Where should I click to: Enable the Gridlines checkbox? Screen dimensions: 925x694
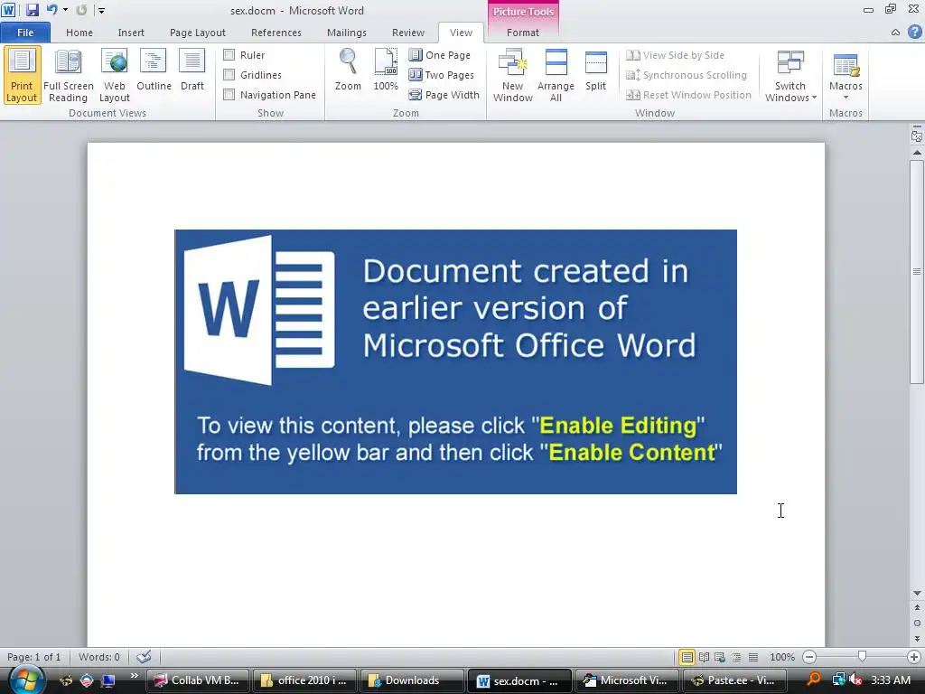click(x=229, y=75)
